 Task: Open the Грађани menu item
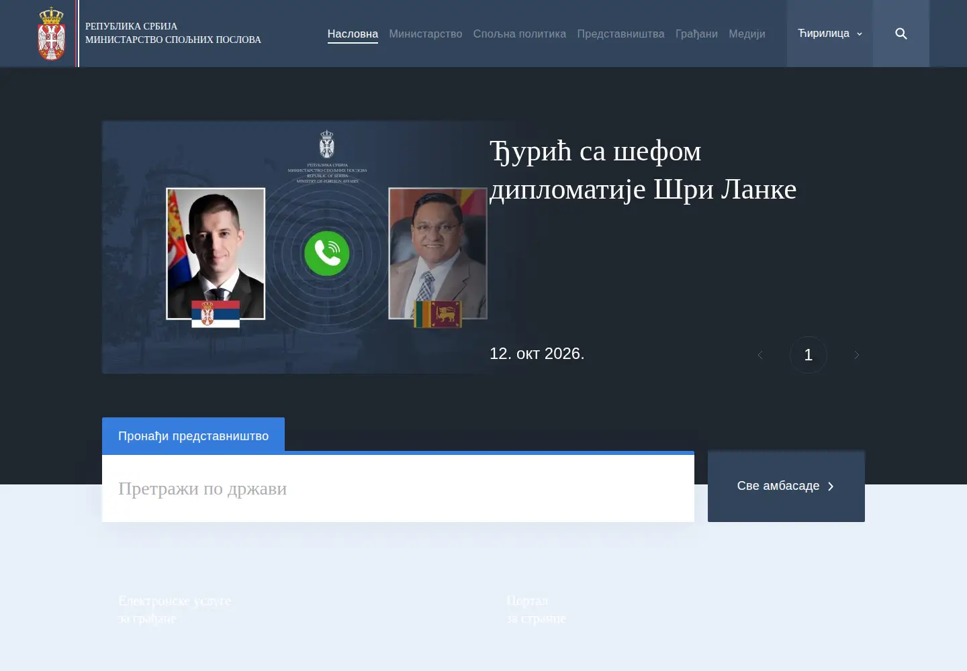click(x=696, y=34)
